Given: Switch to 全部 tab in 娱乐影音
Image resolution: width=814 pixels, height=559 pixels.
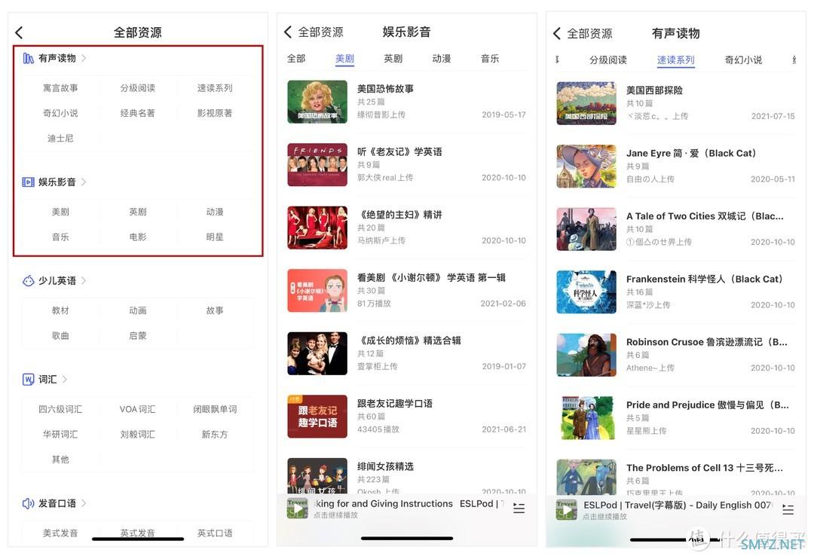Looking at the screenshot, I should pyautogui.click(x=296, y=59).
